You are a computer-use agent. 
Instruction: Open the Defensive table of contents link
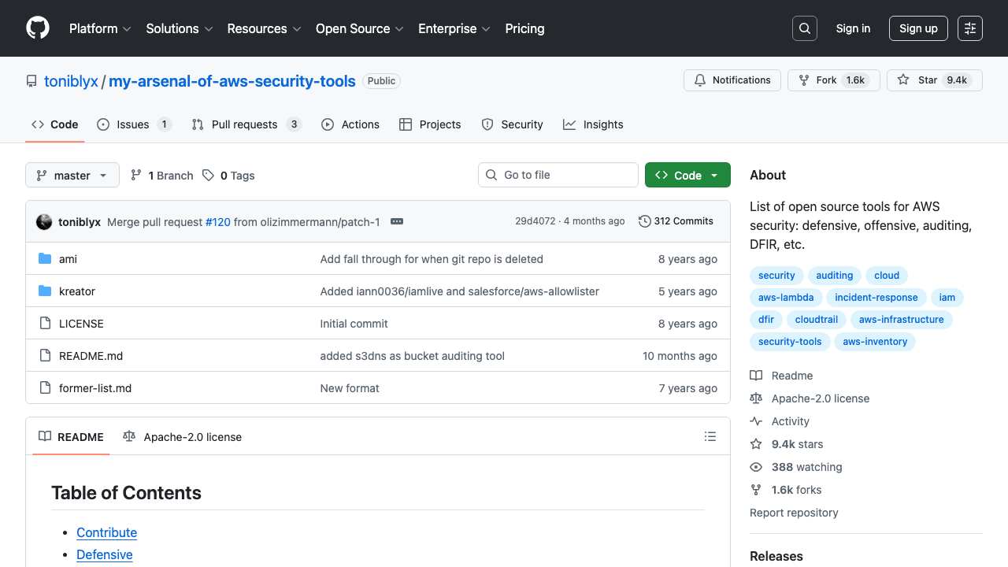click(x=104, y=554)
